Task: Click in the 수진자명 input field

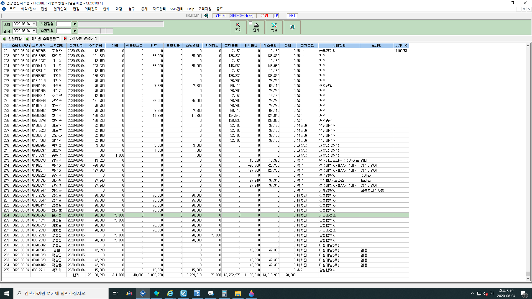Action: [64, 31]
